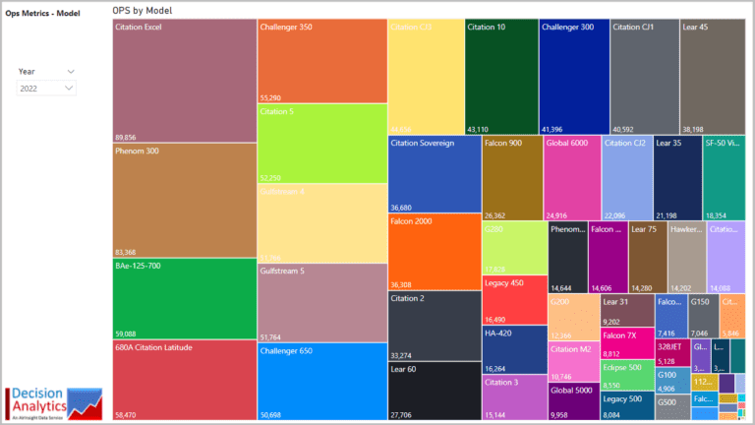Select the Citation 3 purple tile

click(x=515, y=397)
